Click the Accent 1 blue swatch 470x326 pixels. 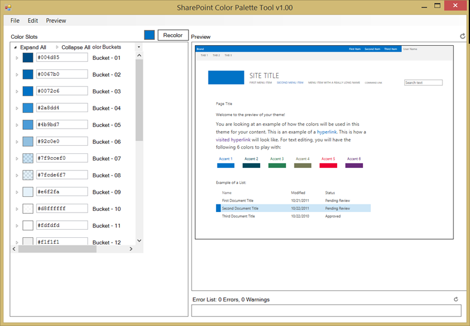point(226,166)
